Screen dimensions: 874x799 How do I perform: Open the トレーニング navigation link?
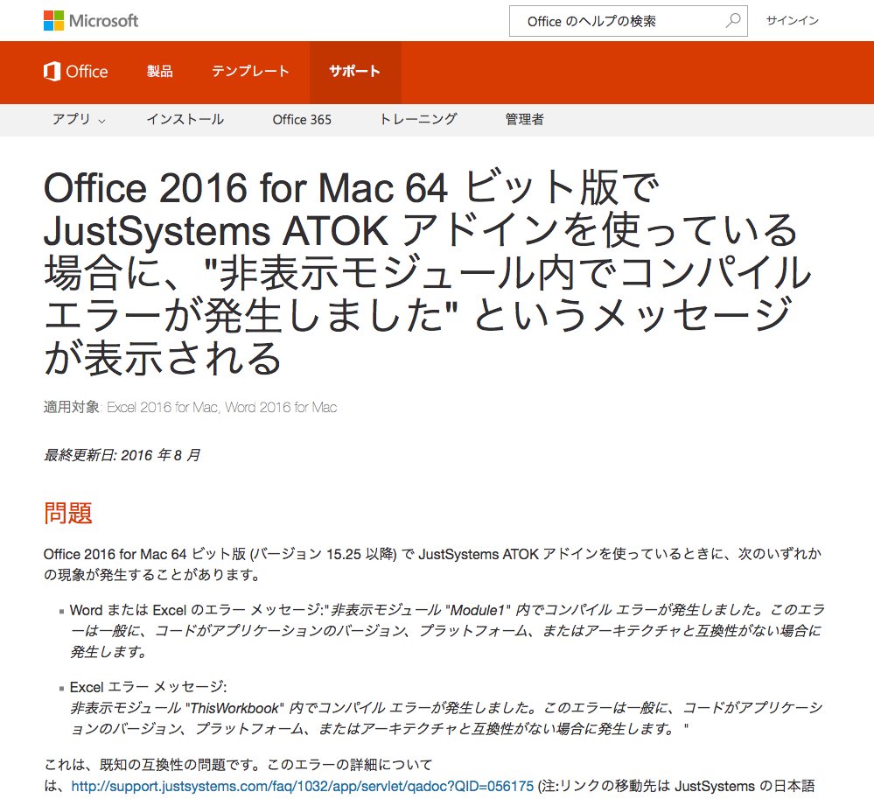tap(418, 119)
